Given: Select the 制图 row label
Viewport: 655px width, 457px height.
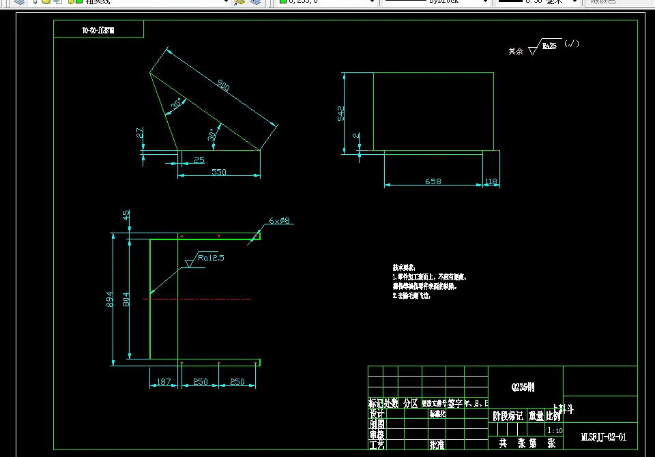Looking at the screenshot, I should coord(377,424).
